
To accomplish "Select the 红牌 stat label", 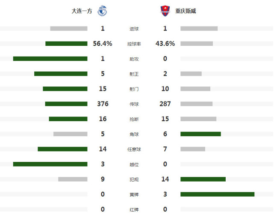I will (134, 209).
